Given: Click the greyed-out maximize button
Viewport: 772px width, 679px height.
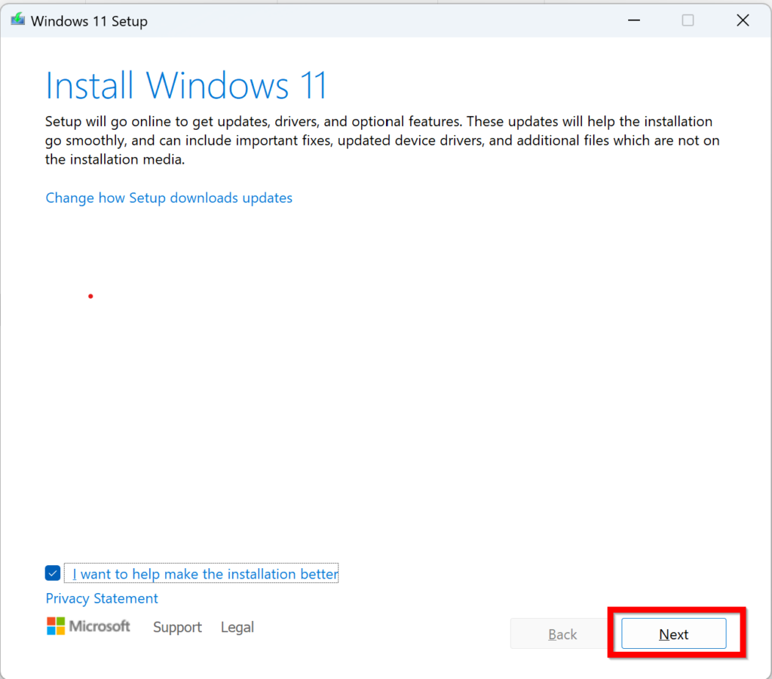Looking at the screenshot, I should [688, 20].
